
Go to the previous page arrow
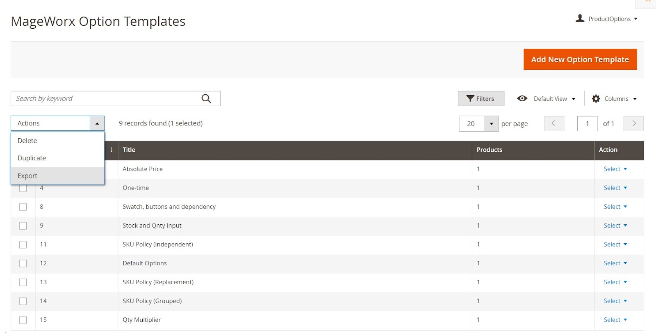[x=554, y=123]
